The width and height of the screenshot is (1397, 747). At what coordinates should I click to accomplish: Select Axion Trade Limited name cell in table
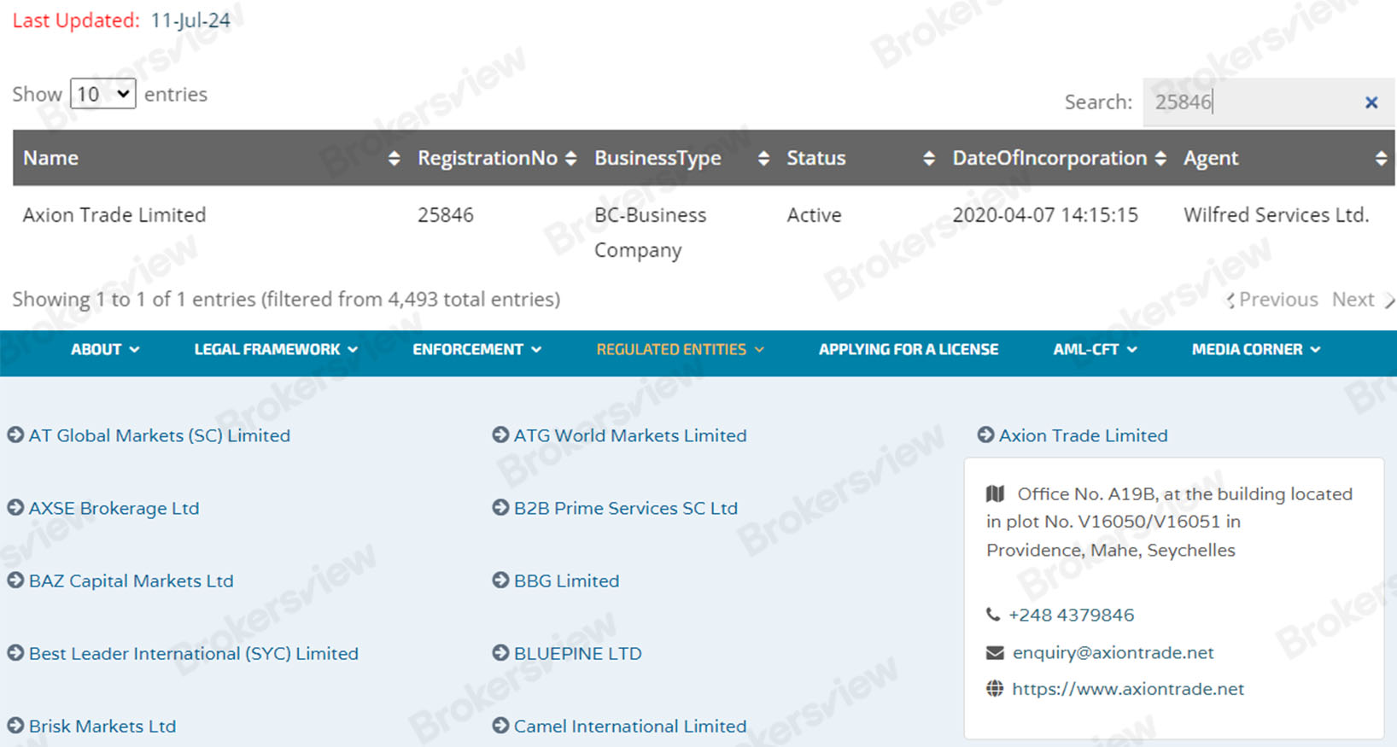tap(114, 215)
